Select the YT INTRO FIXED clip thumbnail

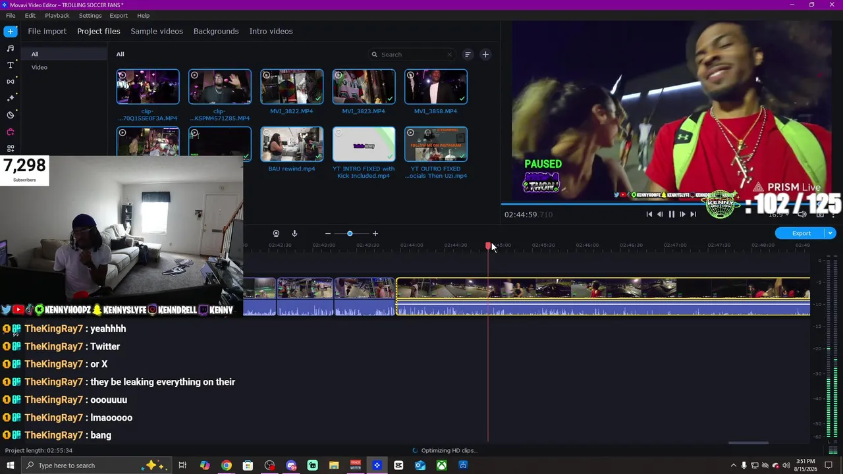364,144
